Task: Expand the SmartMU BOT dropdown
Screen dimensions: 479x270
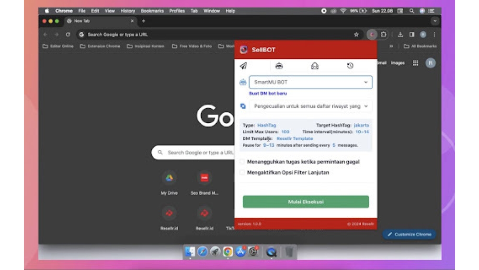Action: tap(310, 82)
